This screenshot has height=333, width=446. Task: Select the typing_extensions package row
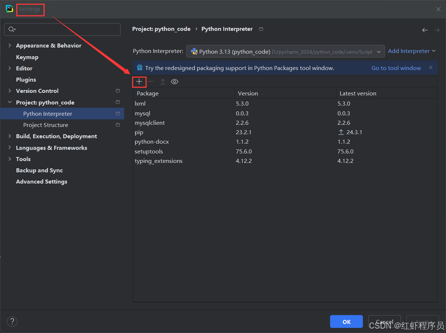[285, 161]
